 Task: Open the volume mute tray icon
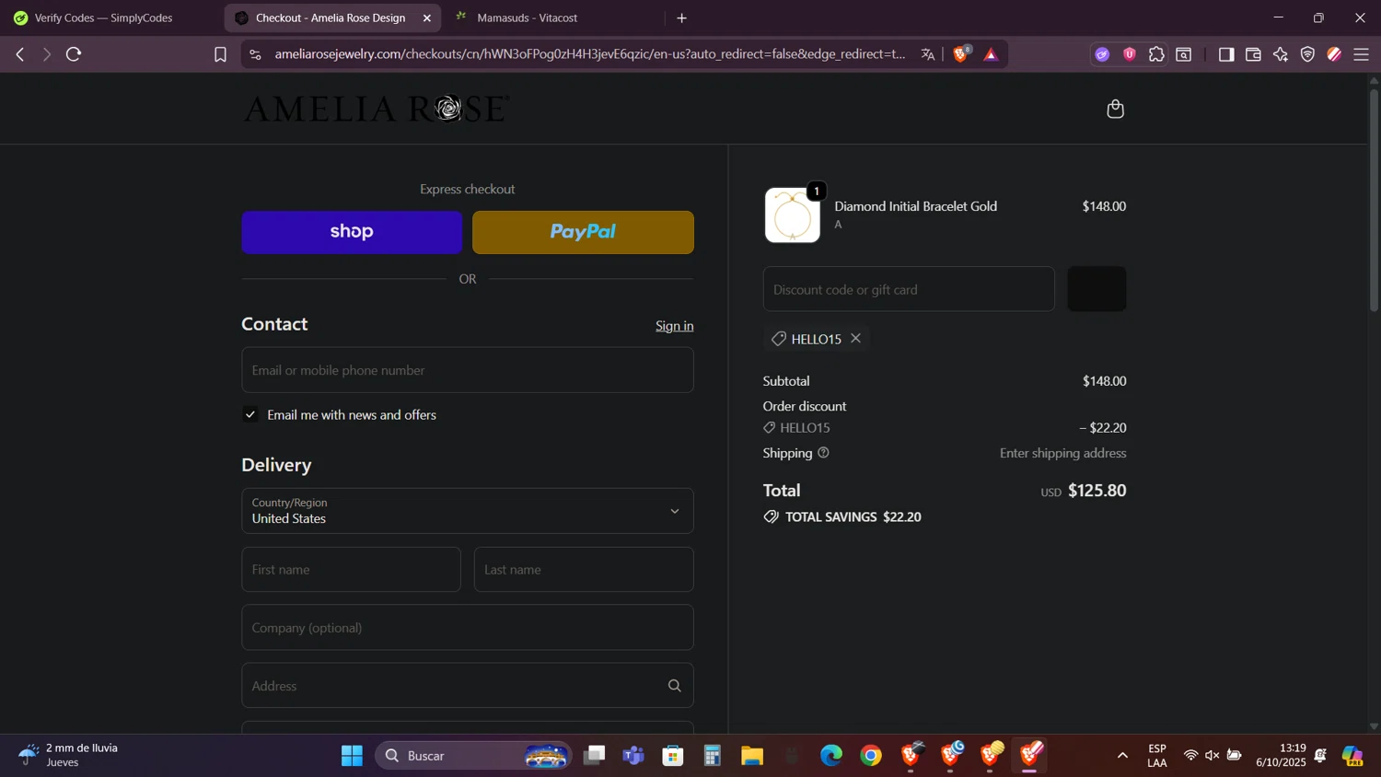[1213, 756]
